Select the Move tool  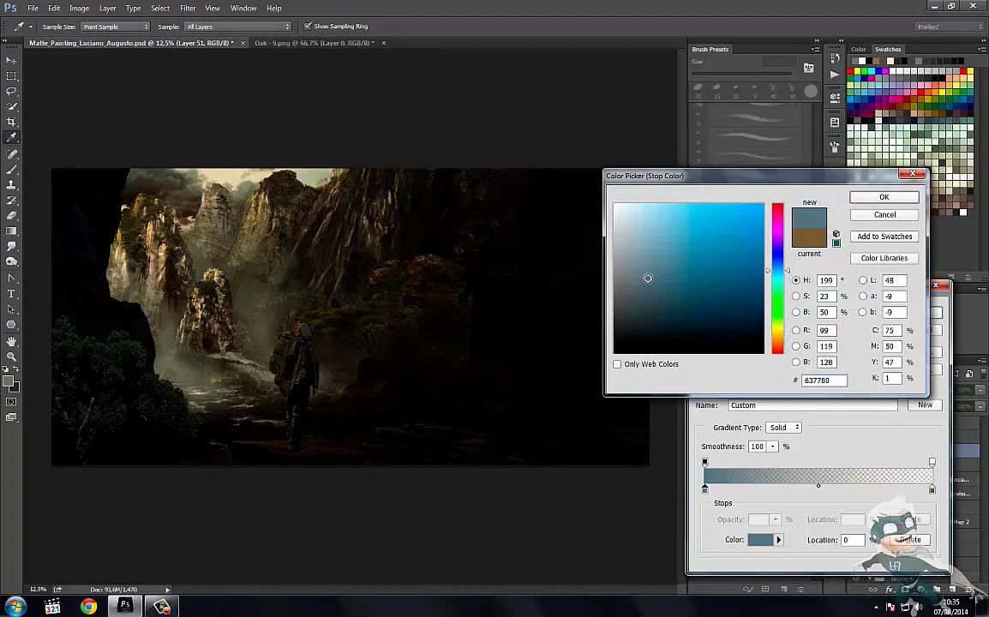(11, 61)
